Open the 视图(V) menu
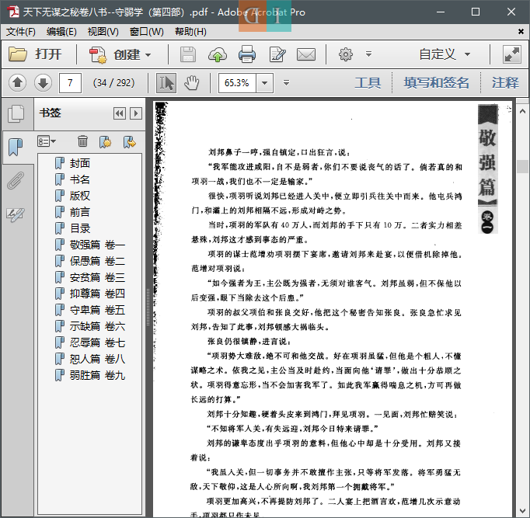Viewport: 530px width, 518px height. tap(103, 32)
